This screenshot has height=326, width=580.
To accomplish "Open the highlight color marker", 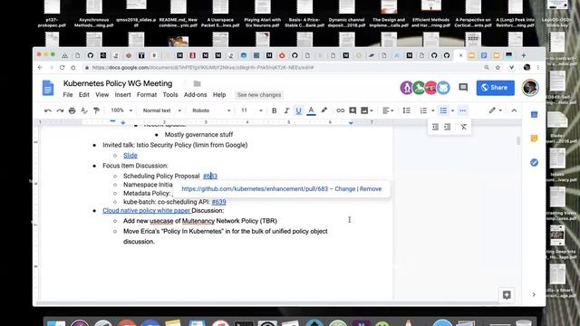I will [324, 110].
